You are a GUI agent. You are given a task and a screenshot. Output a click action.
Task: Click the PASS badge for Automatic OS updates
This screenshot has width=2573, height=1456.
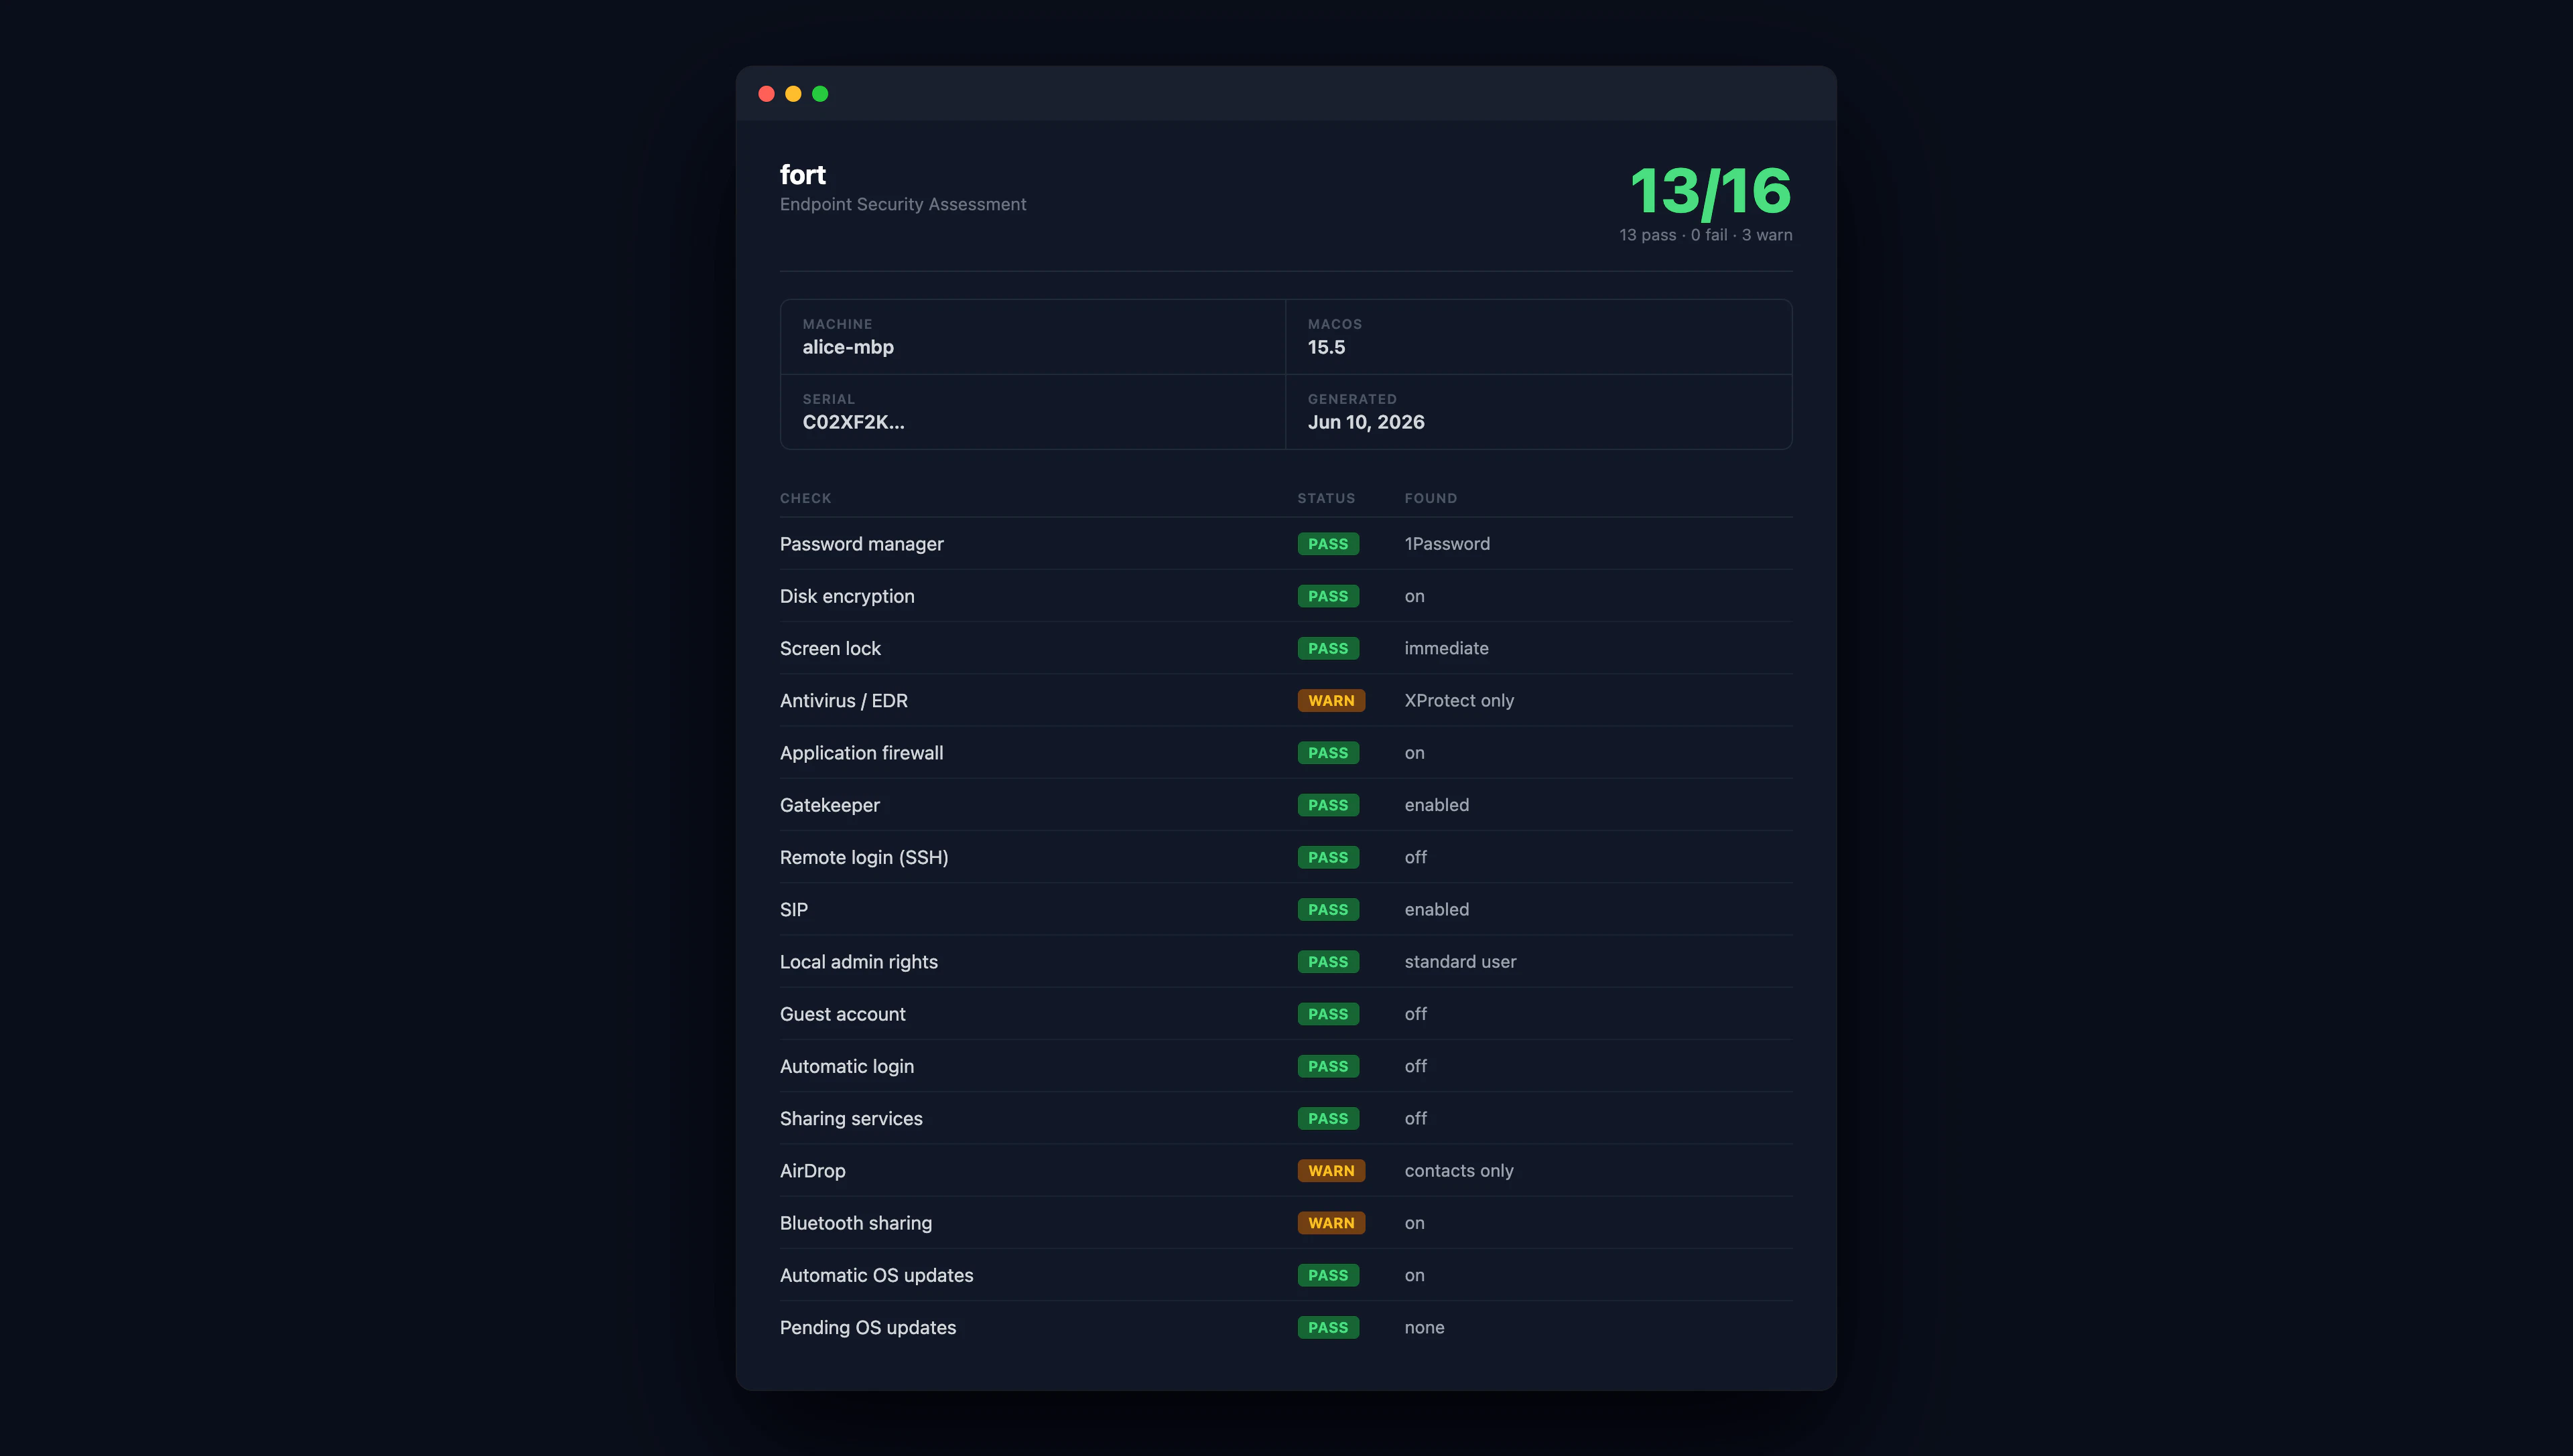pyautogui.click(x=1327, y=1275)
